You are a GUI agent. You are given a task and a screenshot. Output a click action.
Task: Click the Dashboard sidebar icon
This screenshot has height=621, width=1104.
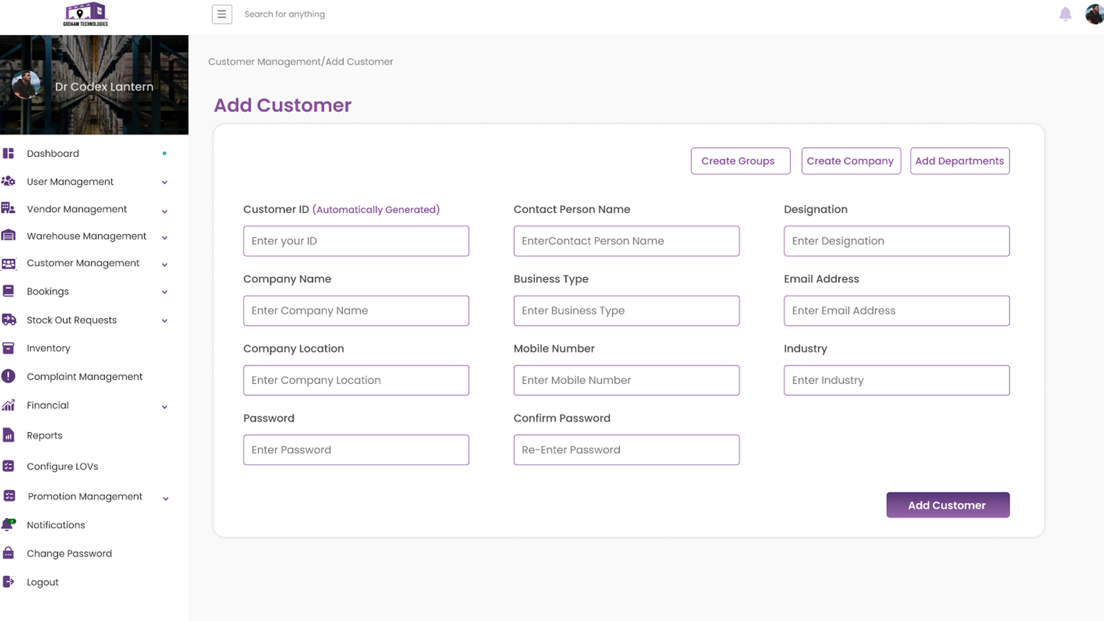coord(8,154)
